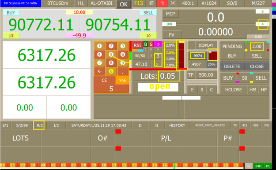Toggle the magenta O button
This screenshot has width=276, height=170.
point(158,44)
